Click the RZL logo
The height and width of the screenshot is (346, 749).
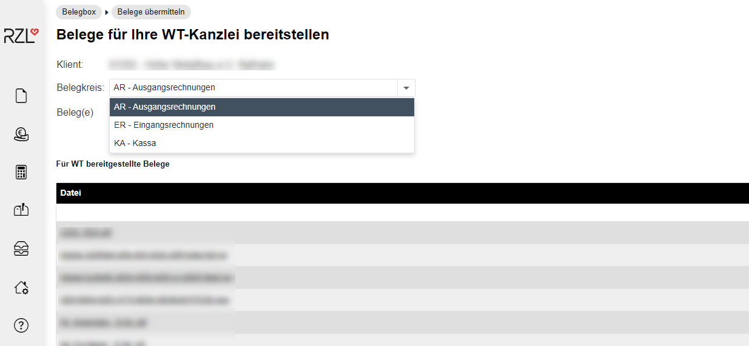point(21,35)
